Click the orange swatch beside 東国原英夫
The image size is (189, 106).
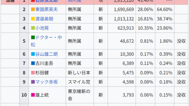tap(33, 9)
